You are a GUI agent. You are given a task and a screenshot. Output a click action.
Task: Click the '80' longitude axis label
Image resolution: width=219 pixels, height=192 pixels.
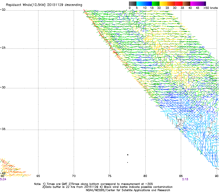pos(145,176)
